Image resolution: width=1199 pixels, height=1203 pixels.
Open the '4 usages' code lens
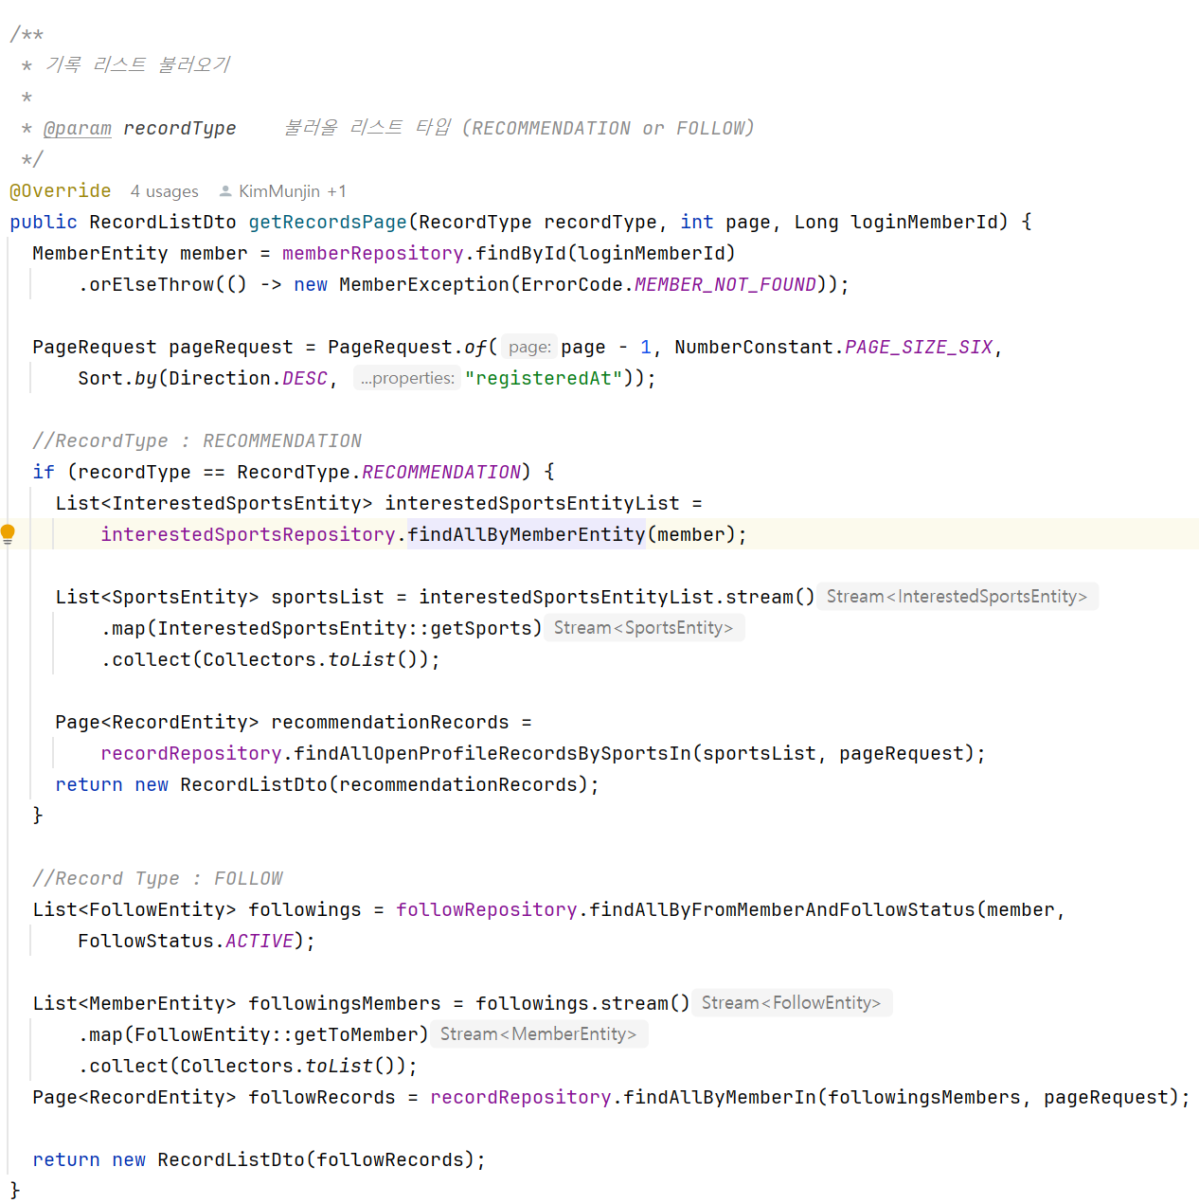click(165, 191)
